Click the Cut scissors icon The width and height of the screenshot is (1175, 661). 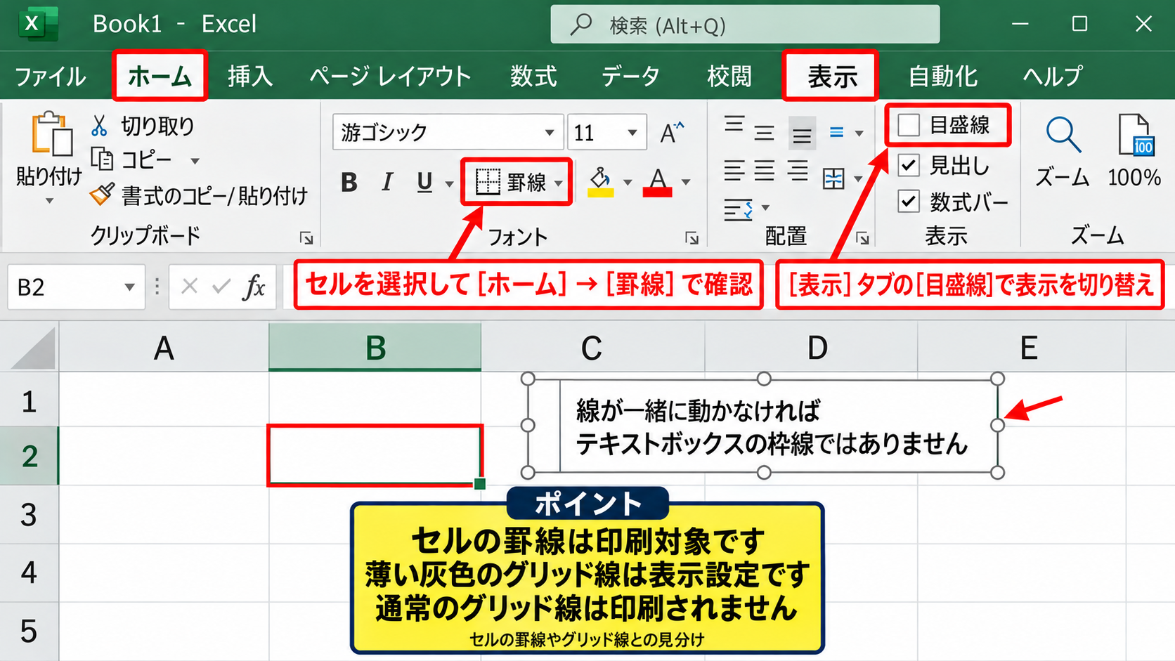99,126
